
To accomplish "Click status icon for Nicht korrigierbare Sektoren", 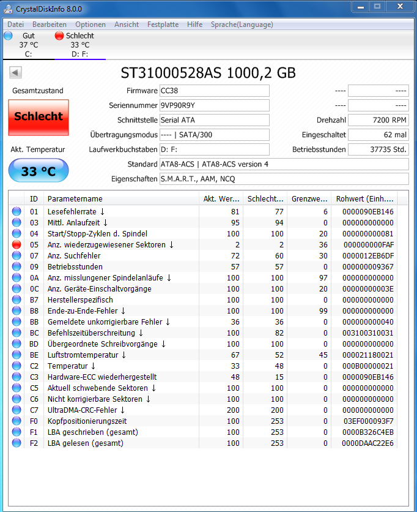I will tap(17, 399).
